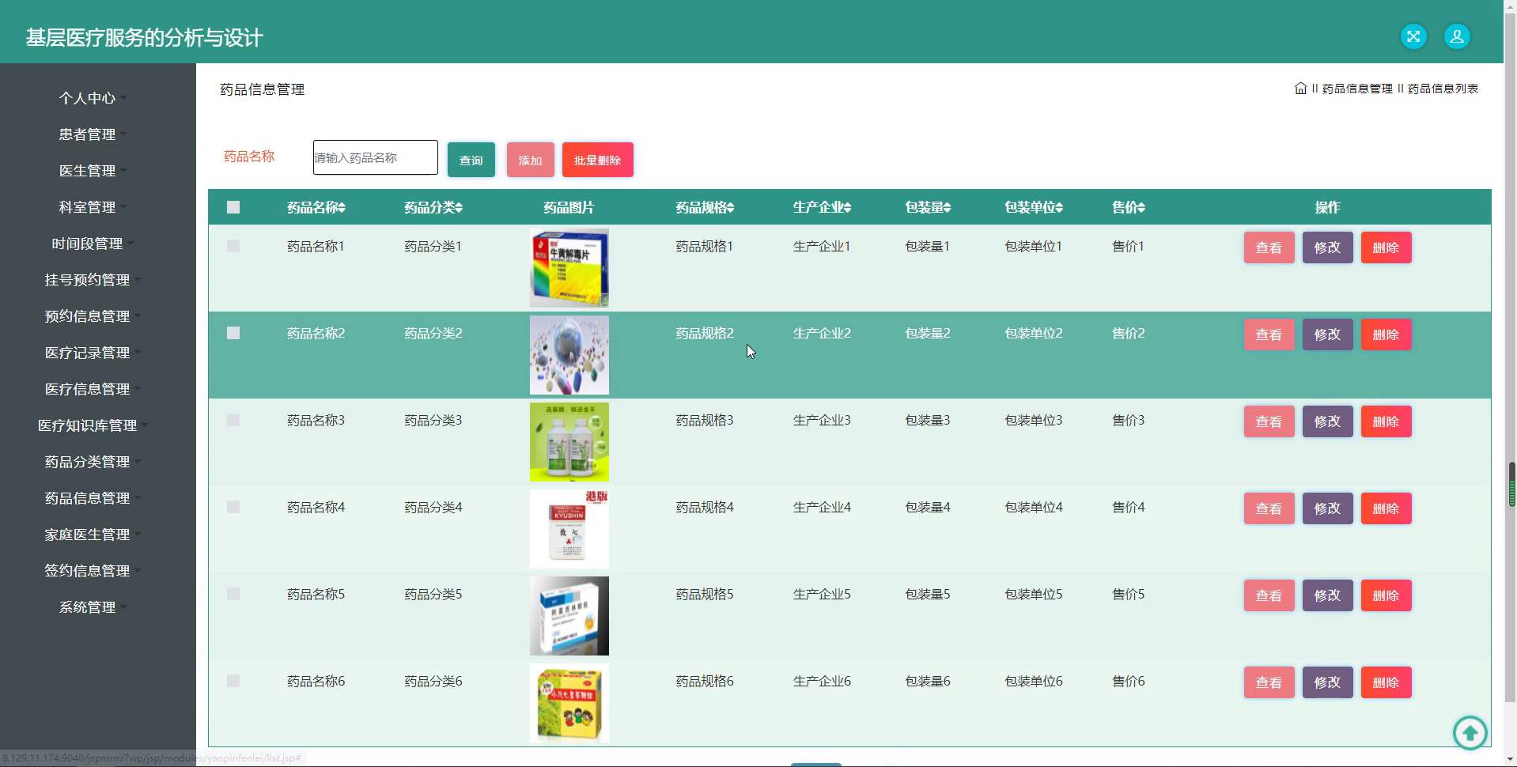Viewport: 1517px width, 767px height.
Task: Open 药品分类管理 in sidebar
Action: 93,462
